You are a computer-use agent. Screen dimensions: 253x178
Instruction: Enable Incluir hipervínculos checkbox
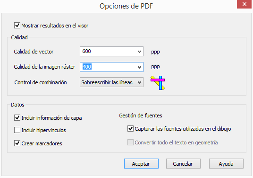pyautogui.click(x=17, y=130)
